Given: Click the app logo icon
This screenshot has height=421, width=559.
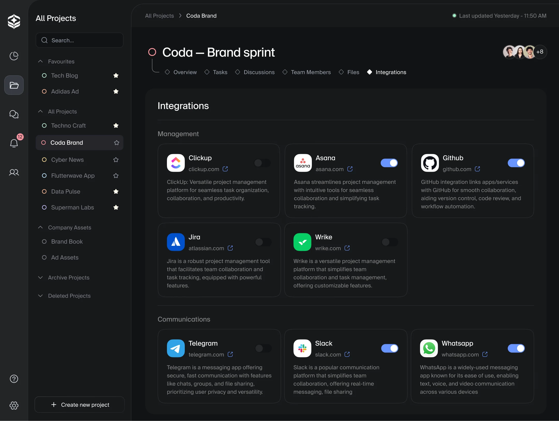Looking at the screenshot, I should pos(14,21).
